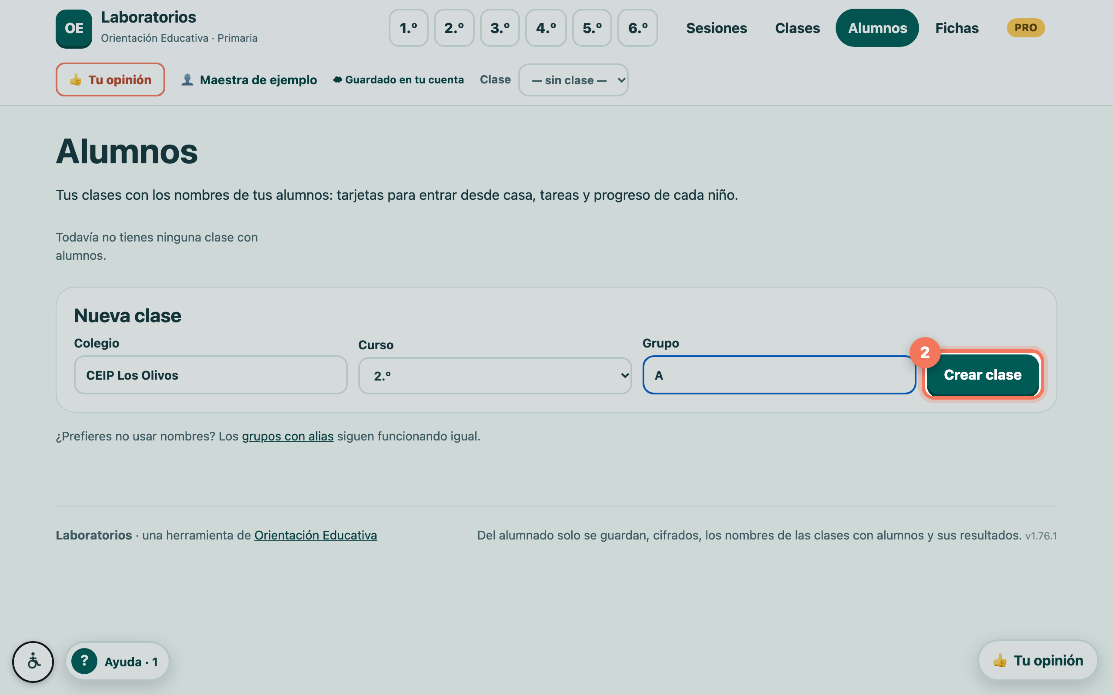Click the Crear clase button
The width and height of the screenshot is (1113, 695).
(983, 374)
